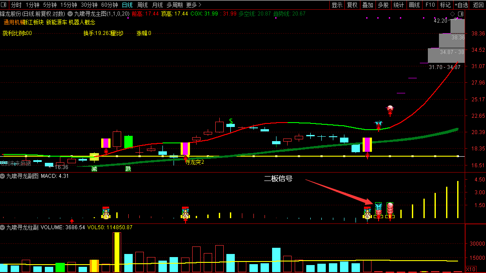
Task: Click the magenta candle labeled 寻龙突2
Action: [186, 149]
